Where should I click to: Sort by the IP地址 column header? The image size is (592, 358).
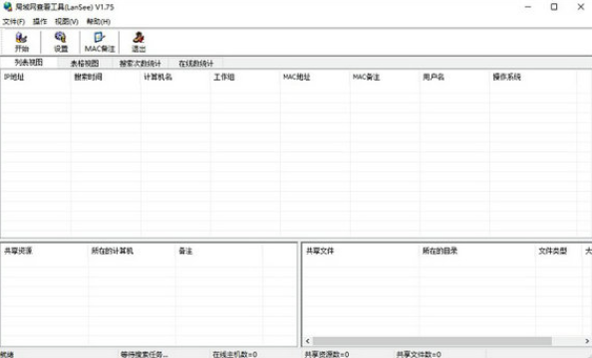pos(36,77)
